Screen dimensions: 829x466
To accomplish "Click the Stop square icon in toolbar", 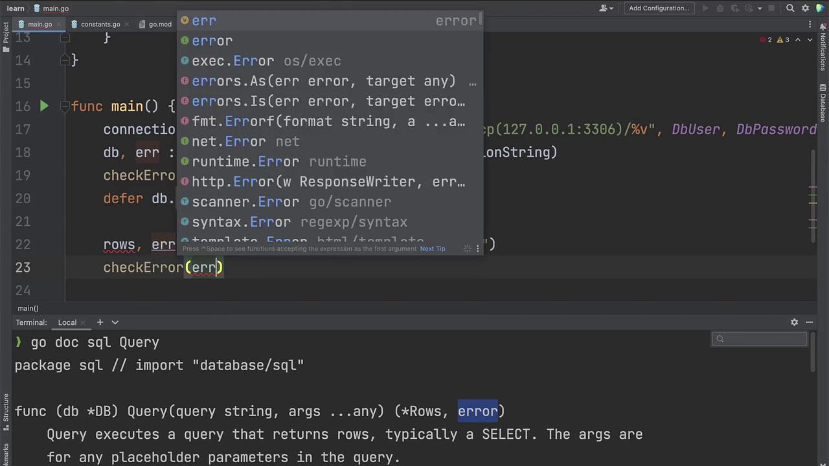I will click(771, 8).
